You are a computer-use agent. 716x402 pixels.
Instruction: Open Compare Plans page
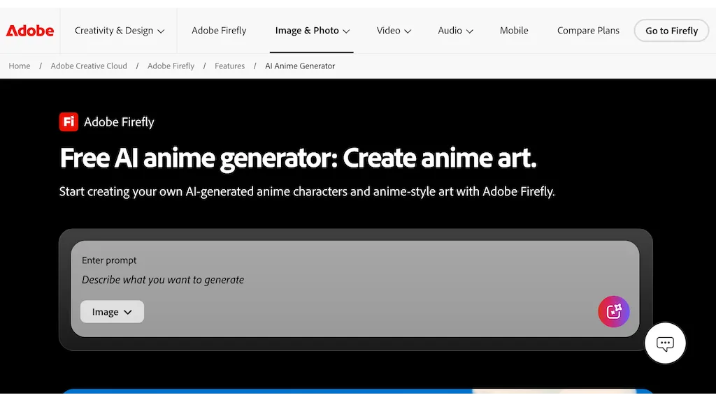point(588,31)
